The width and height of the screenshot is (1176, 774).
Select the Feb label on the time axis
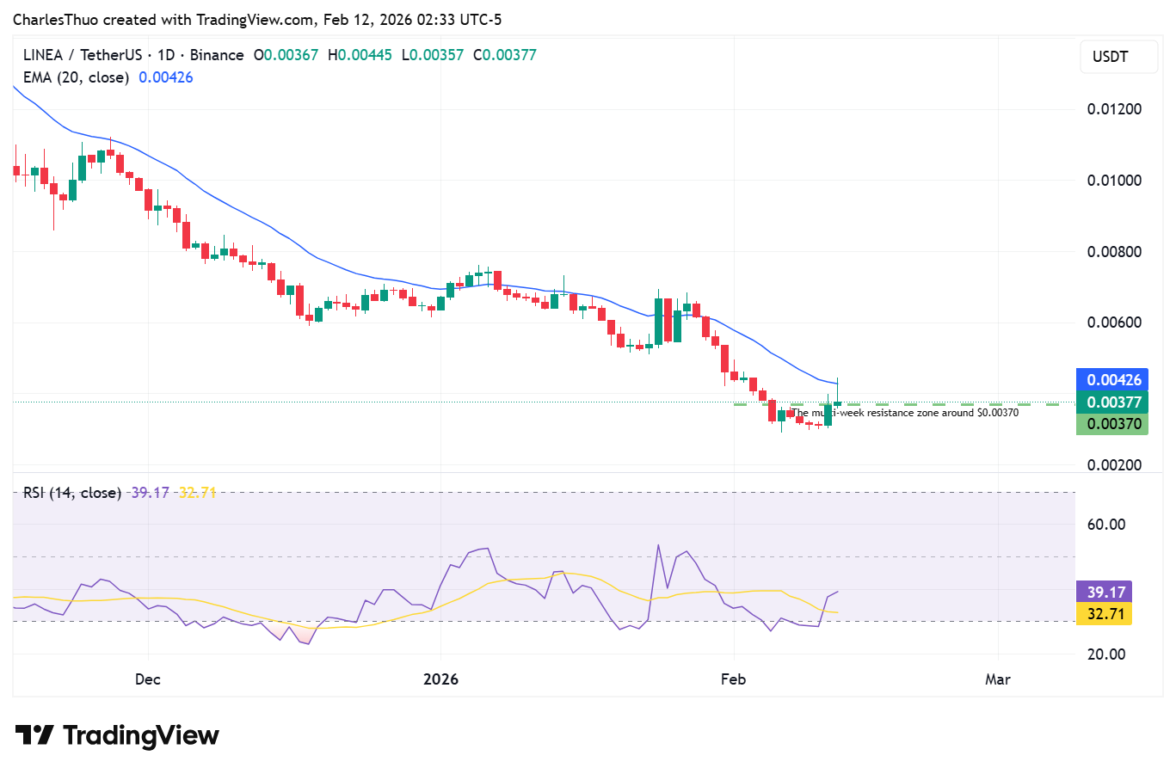[733, 679]
